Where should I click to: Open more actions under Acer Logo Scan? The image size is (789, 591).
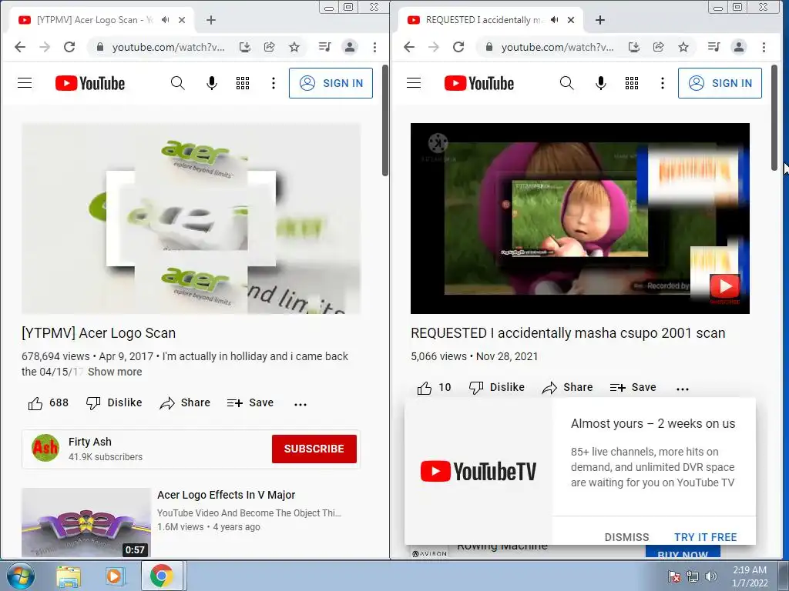coord(300,404)
